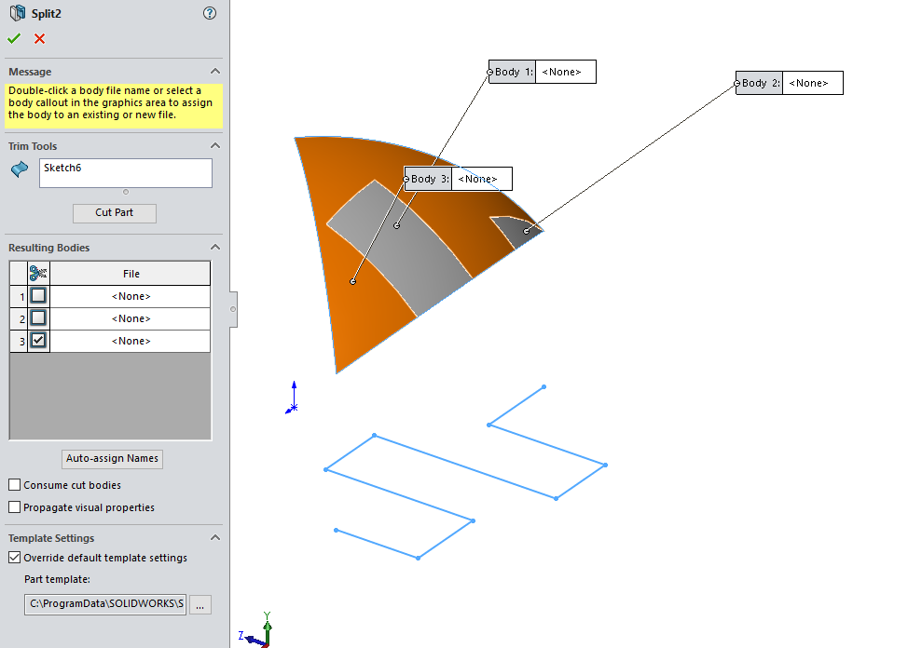Image resolution: width=908 pixels, height=648 pixels.
Task: Cancel the split with the red X
Action: (x=39, y=38)
